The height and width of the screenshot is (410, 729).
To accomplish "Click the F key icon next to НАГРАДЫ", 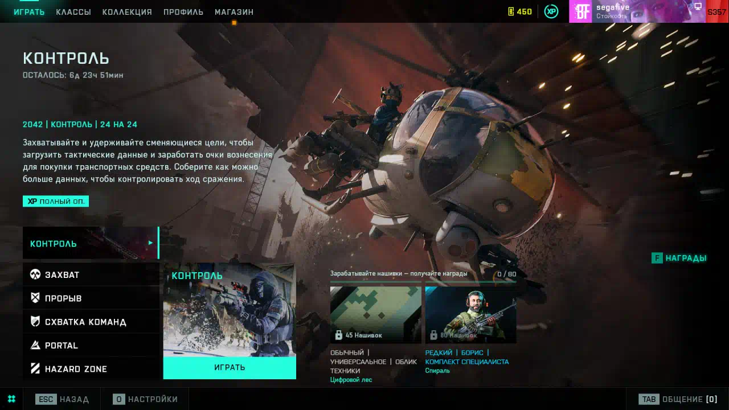I will (657, 258).
